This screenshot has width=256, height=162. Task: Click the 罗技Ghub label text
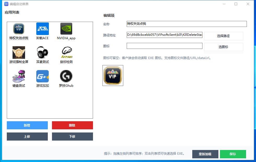(x=66, y=86)
